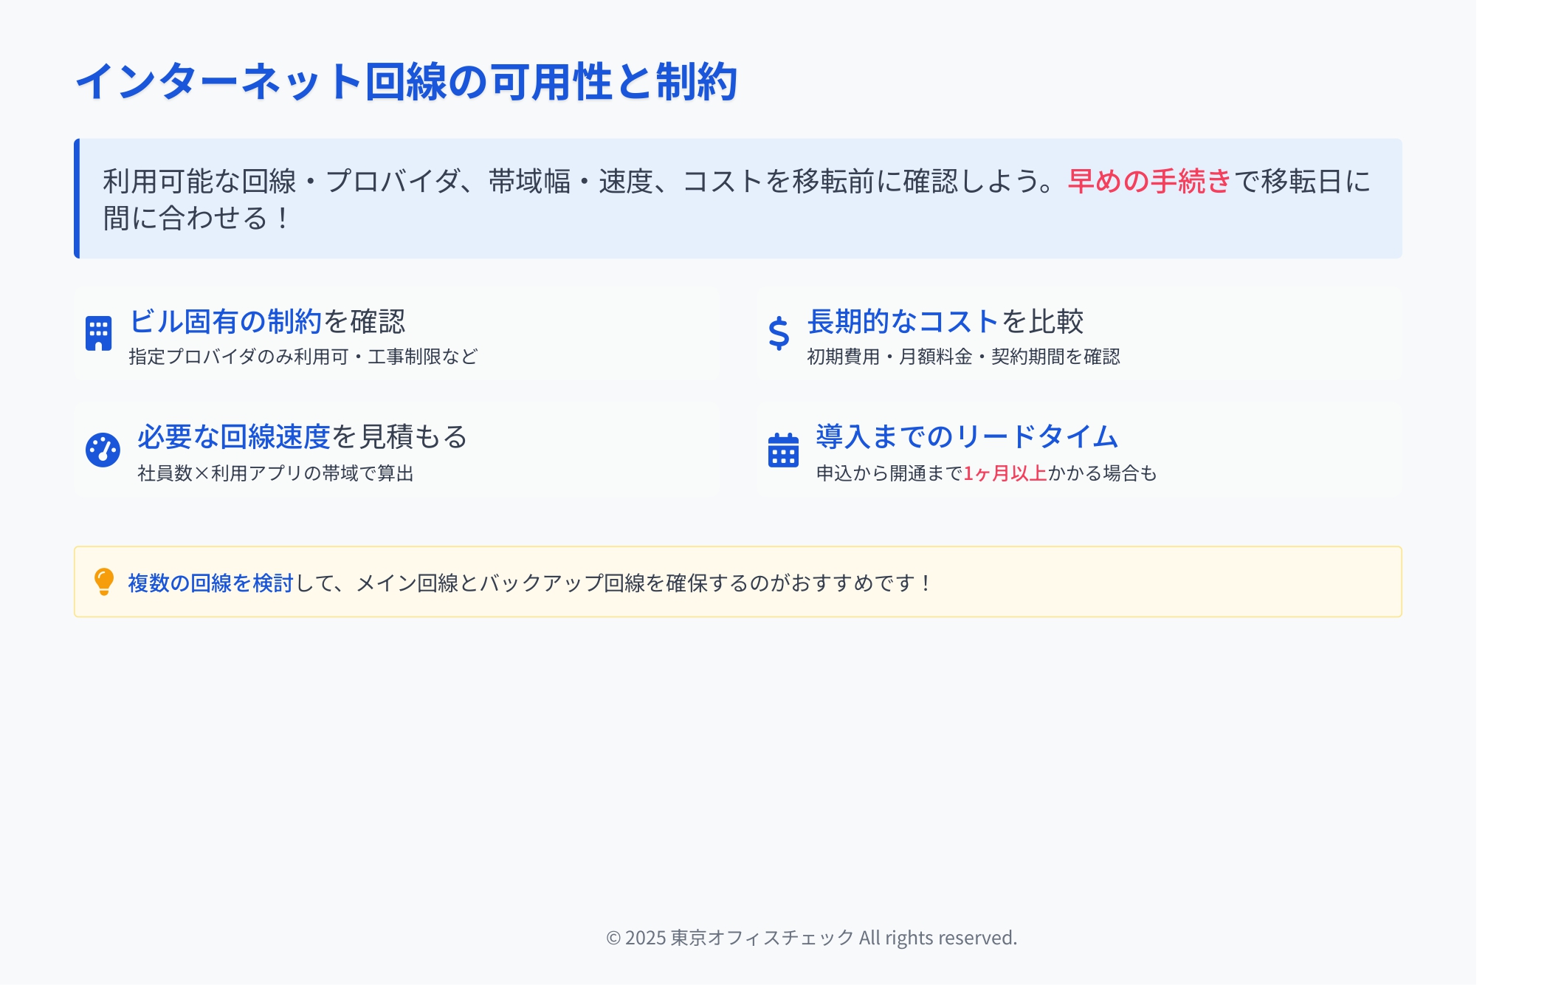Click the orange lightbulb icon
The image size is (1550, 985).
pyautogui.click(x=104, y=582)
